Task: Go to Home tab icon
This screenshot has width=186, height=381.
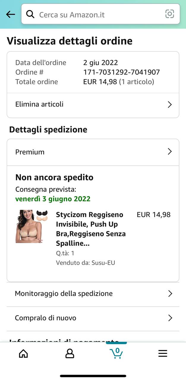Action: coord(23,353)
